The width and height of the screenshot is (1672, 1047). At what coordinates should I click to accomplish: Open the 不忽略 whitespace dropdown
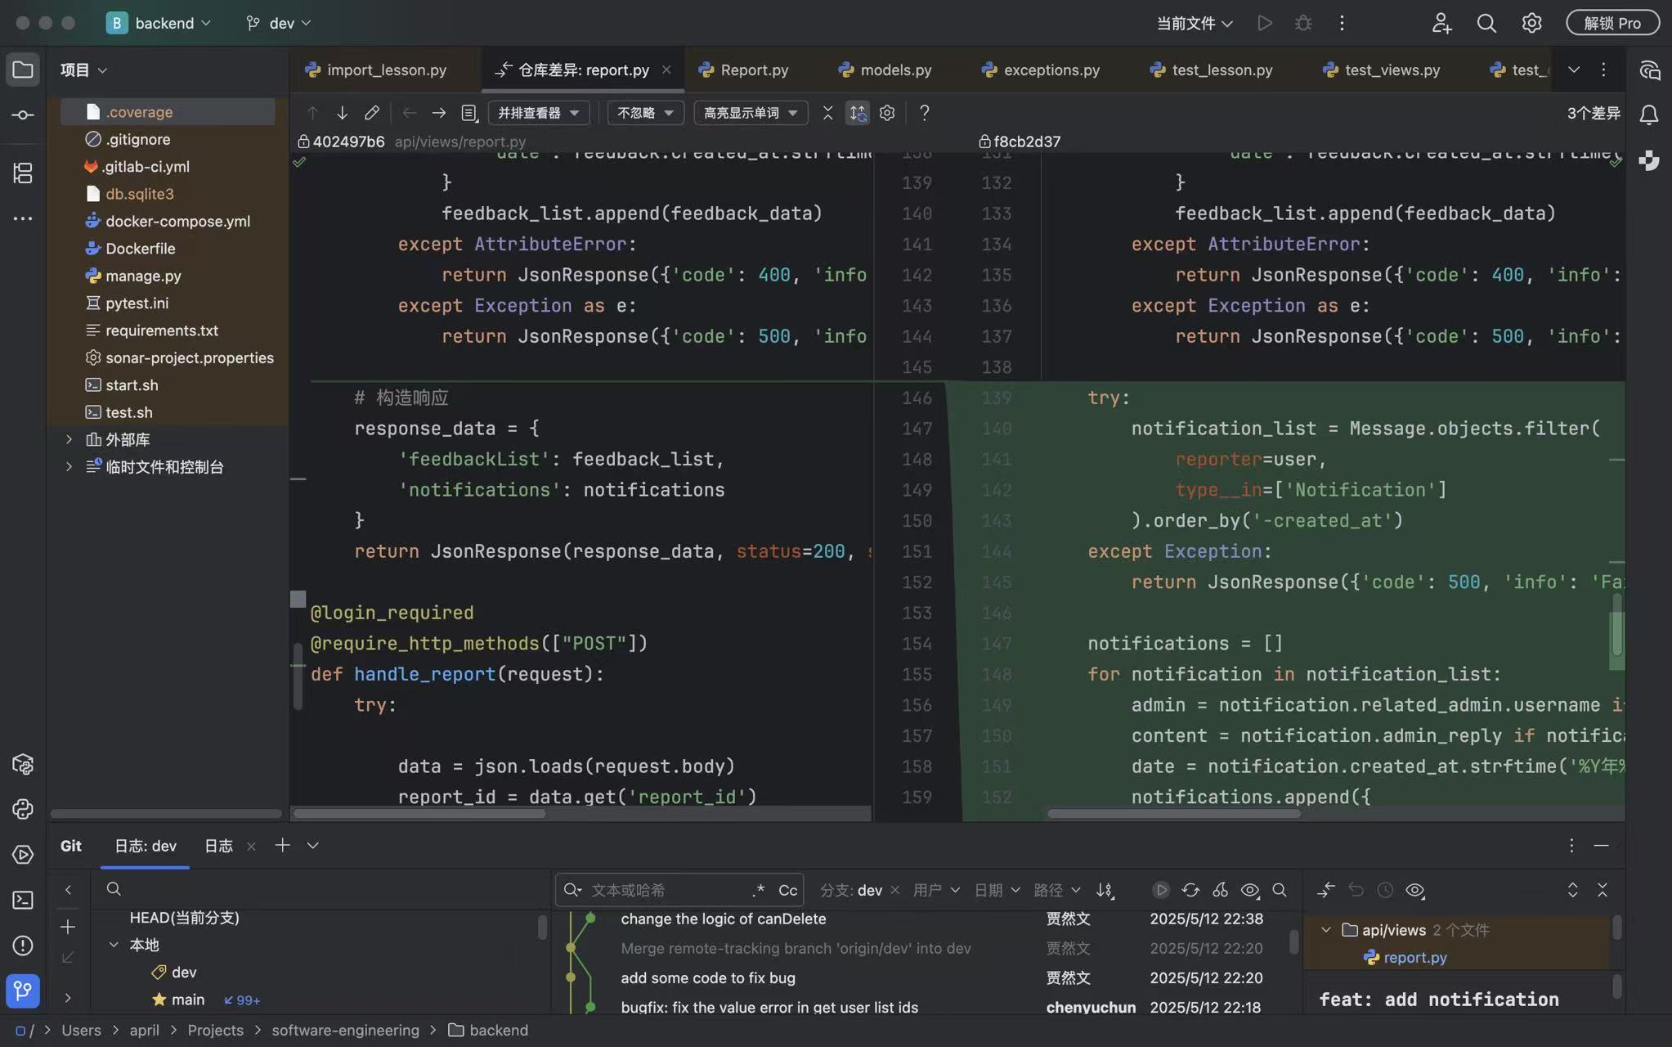[645, 113]
